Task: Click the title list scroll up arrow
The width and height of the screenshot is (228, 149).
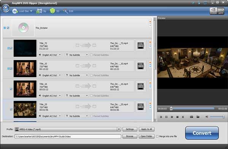Action: (x=155, y=19)
